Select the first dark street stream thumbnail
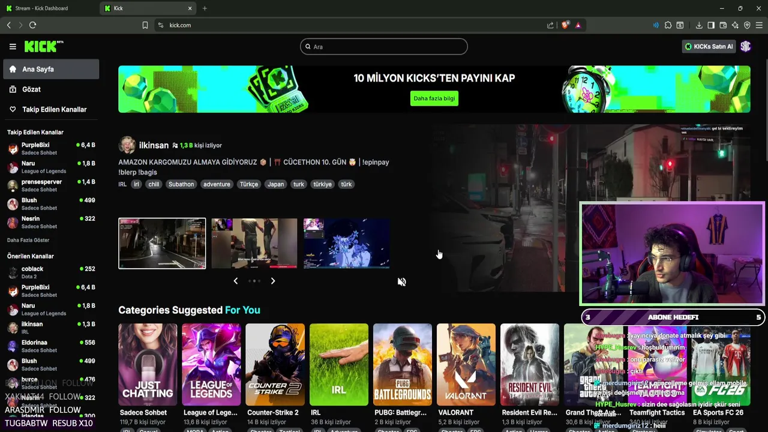The image size is (768, 432). pos(162,243)
